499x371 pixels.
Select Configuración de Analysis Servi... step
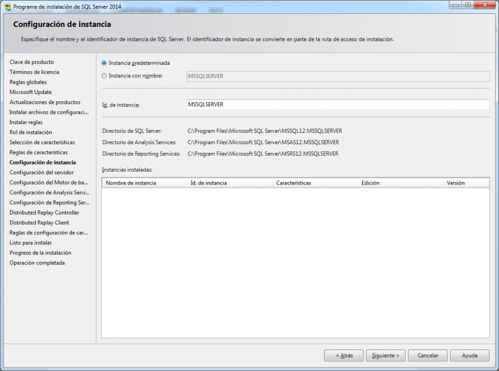[49, 193]
